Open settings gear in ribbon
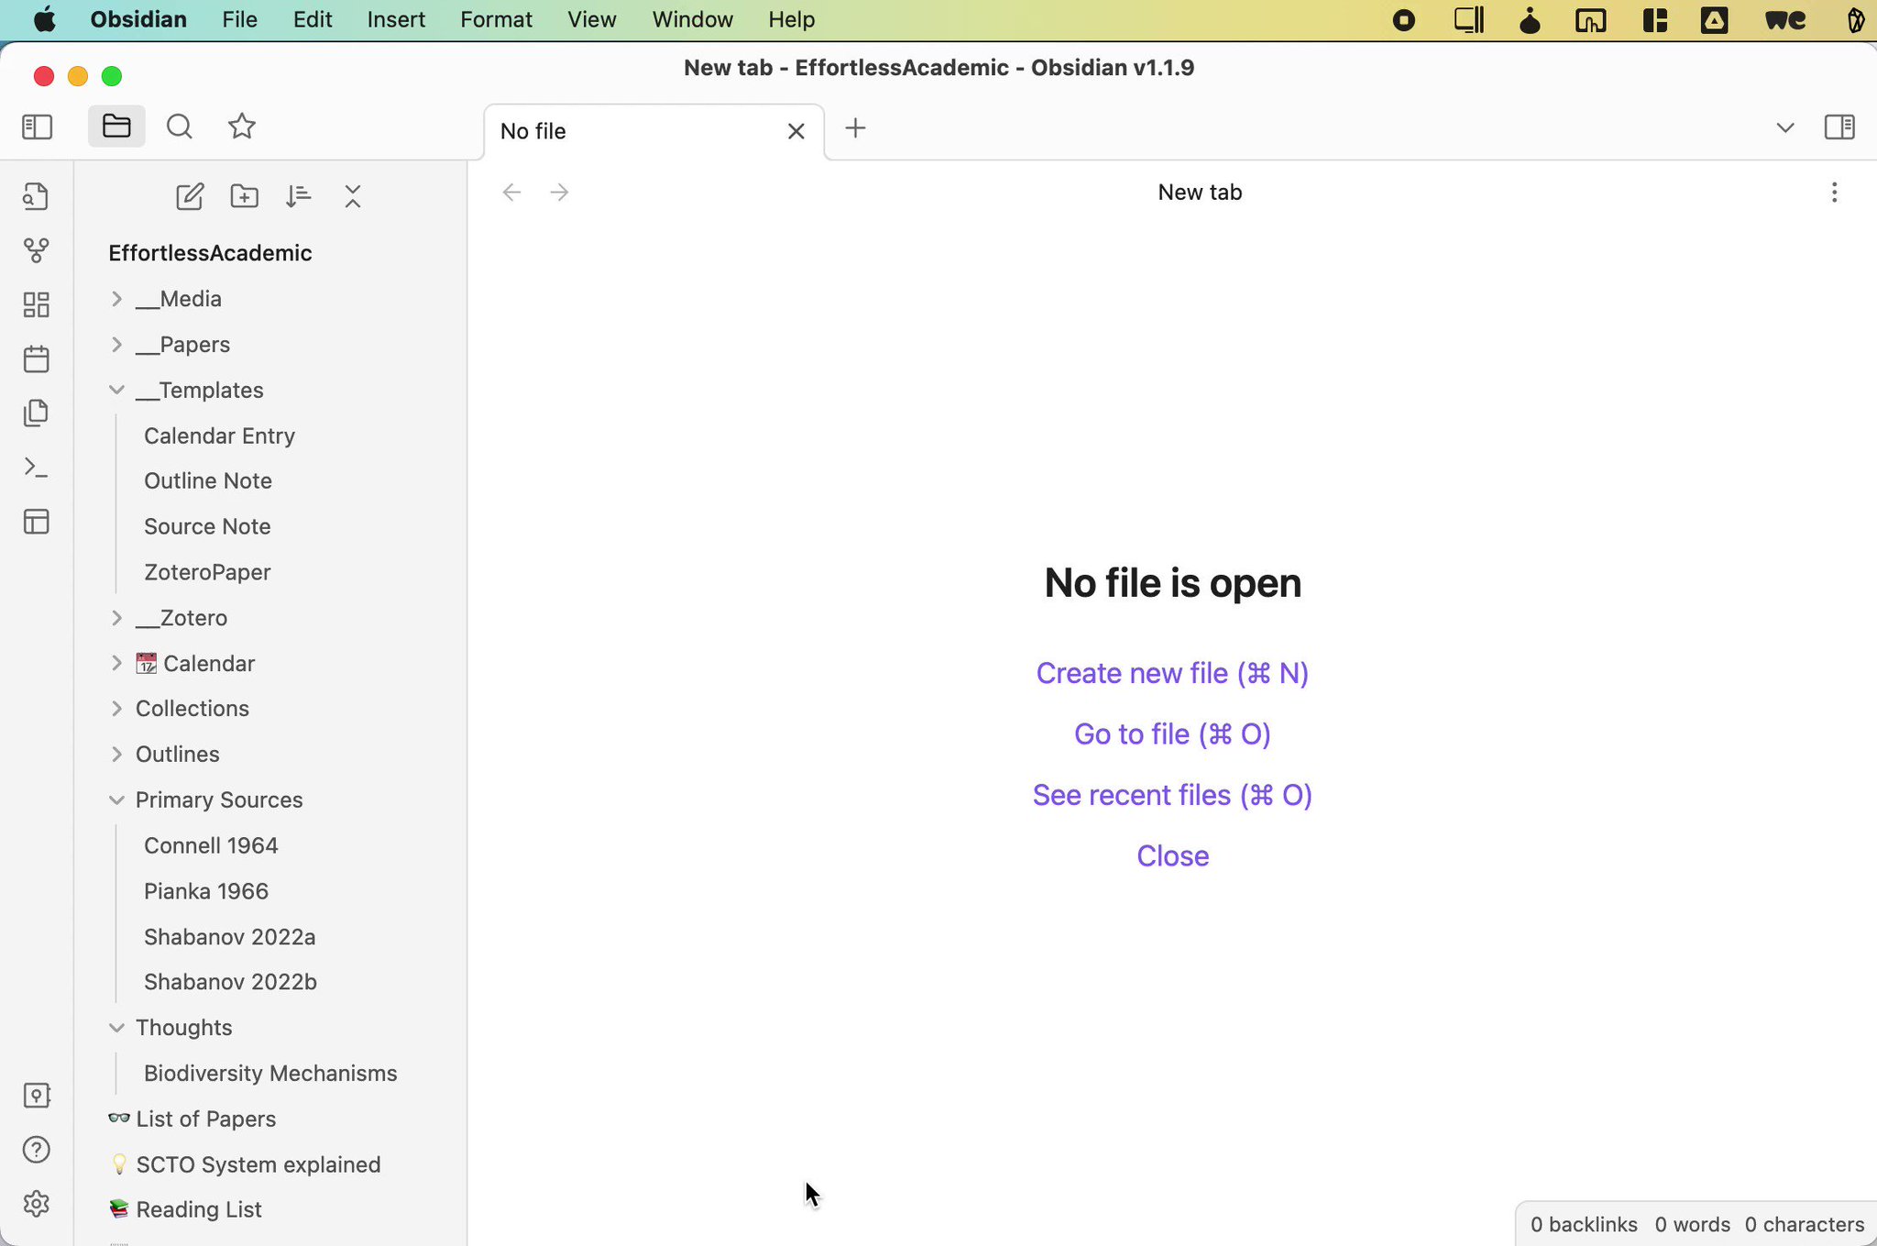 (x=37, y=1204)
